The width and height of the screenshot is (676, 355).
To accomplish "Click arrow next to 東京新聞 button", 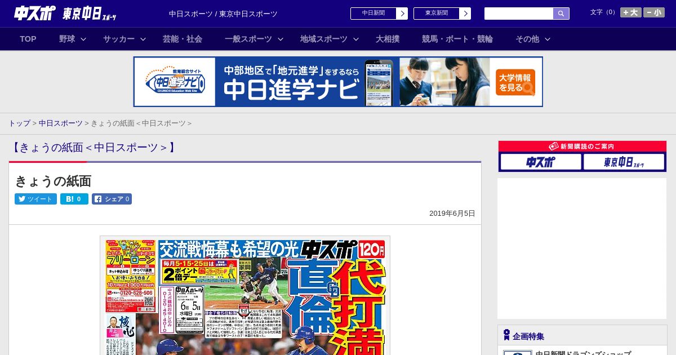I will click(465, 14).
